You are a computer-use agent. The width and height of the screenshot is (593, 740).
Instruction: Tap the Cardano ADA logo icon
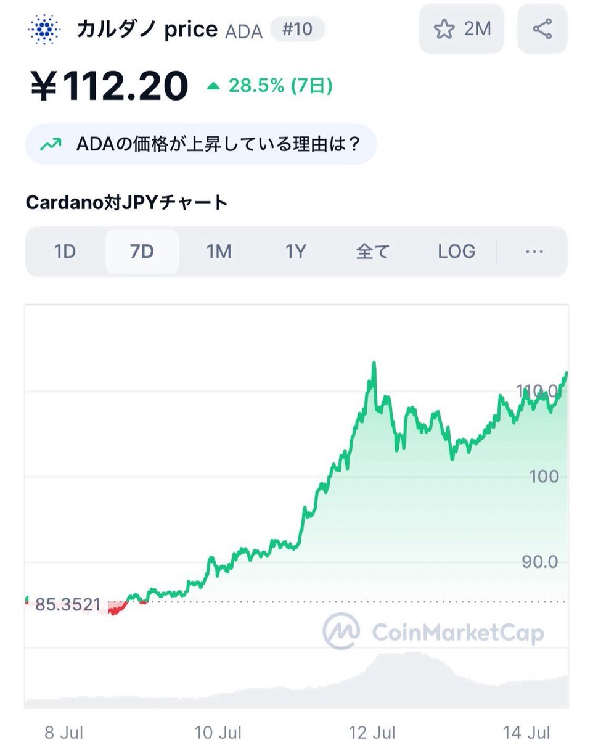[44, 29]
